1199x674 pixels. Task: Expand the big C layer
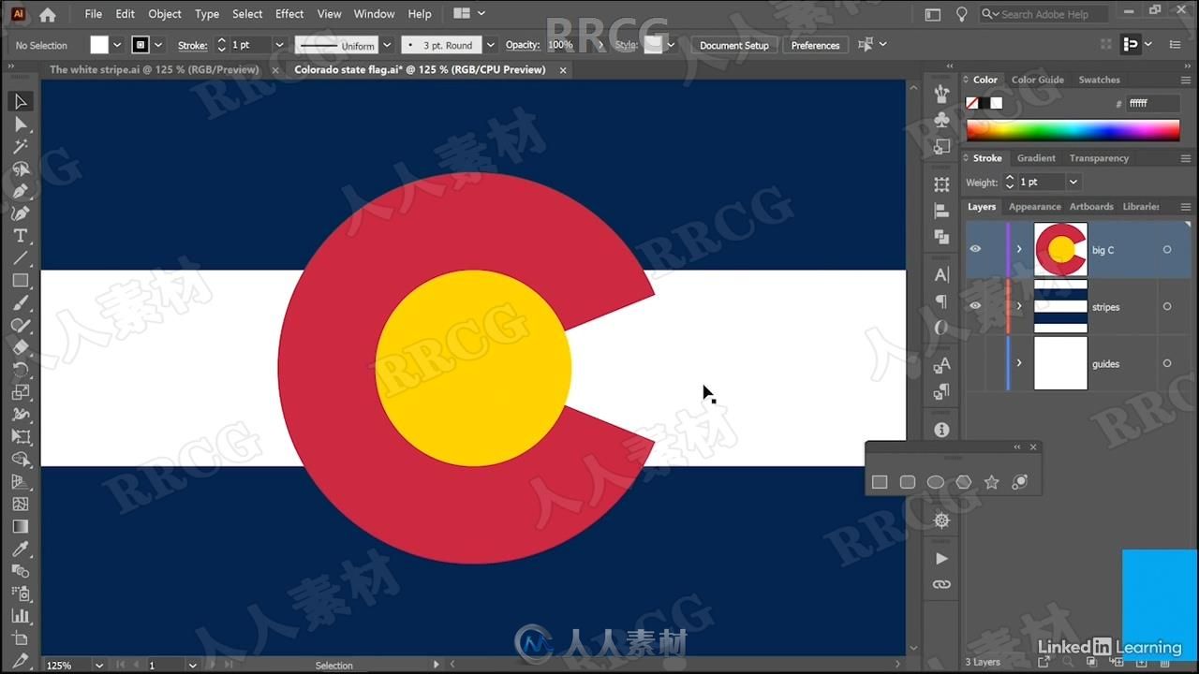point(1019,250)
